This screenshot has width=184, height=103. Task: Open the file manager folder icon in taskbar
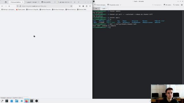click(17, 101)
